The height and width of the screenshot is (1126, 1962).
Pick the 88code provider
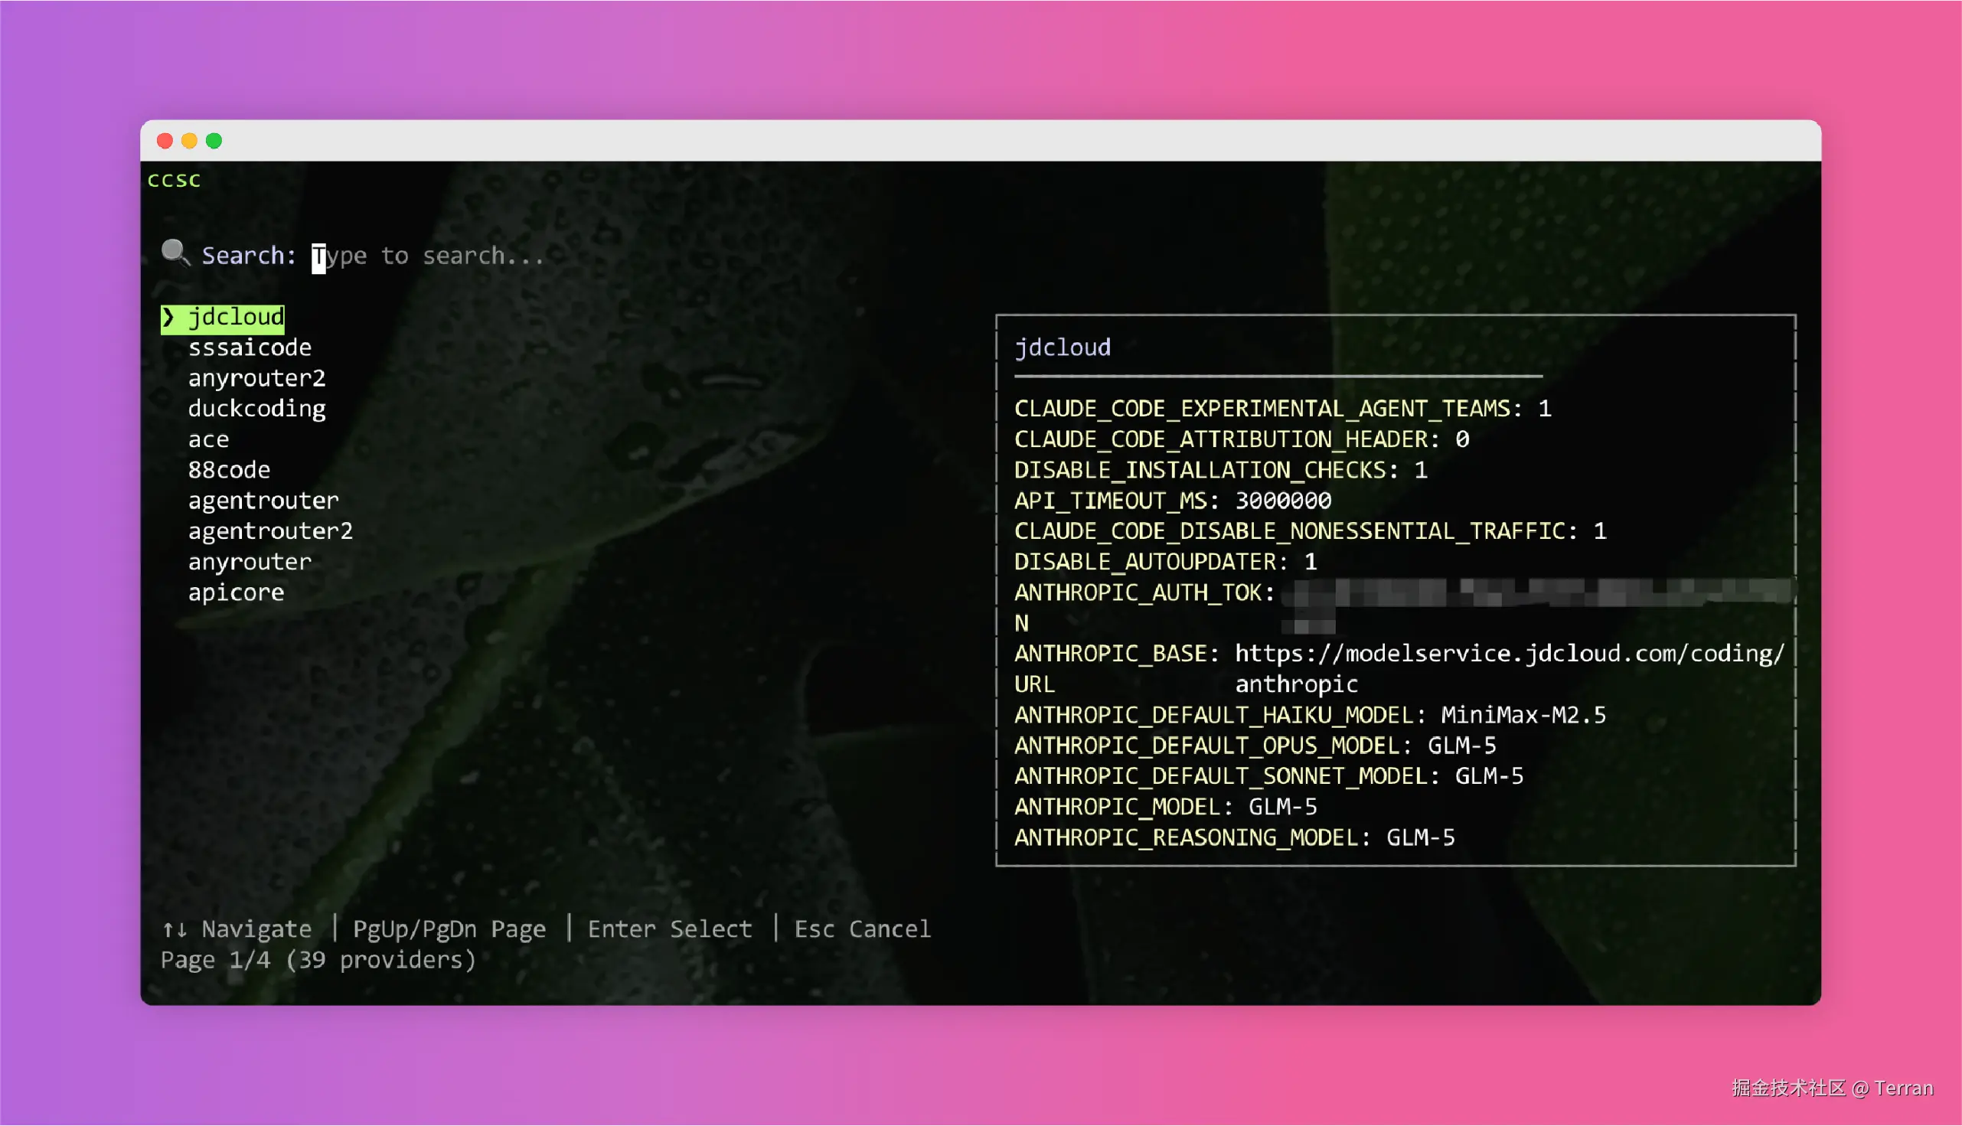pos(229,470)
